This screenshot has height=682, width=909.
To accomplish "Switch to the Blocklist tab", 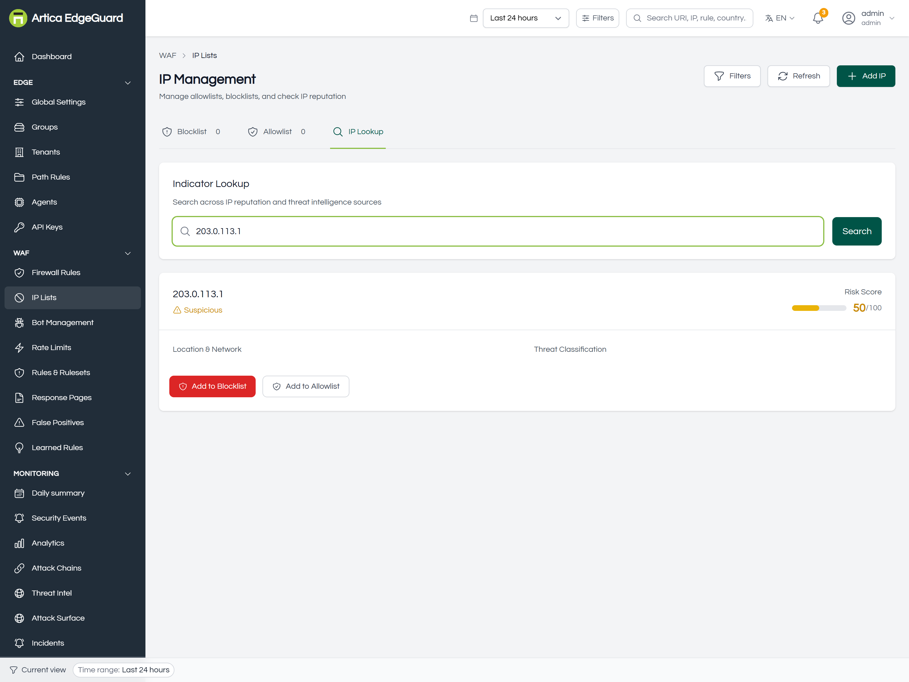I will click(191, 132).
